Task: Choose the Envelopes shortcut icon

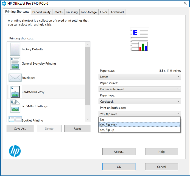Action: pyautogui.click(x=15, y=78)
